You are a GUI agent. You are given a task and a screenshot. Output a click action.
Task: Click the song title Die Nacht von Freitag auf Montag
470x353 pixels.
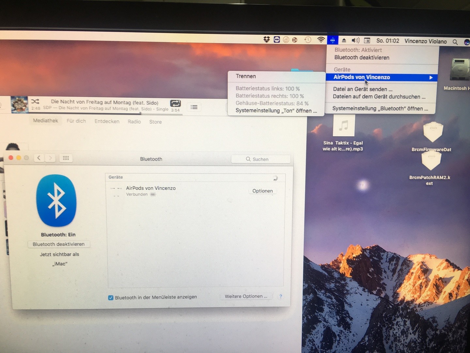(x=104, y=102)
